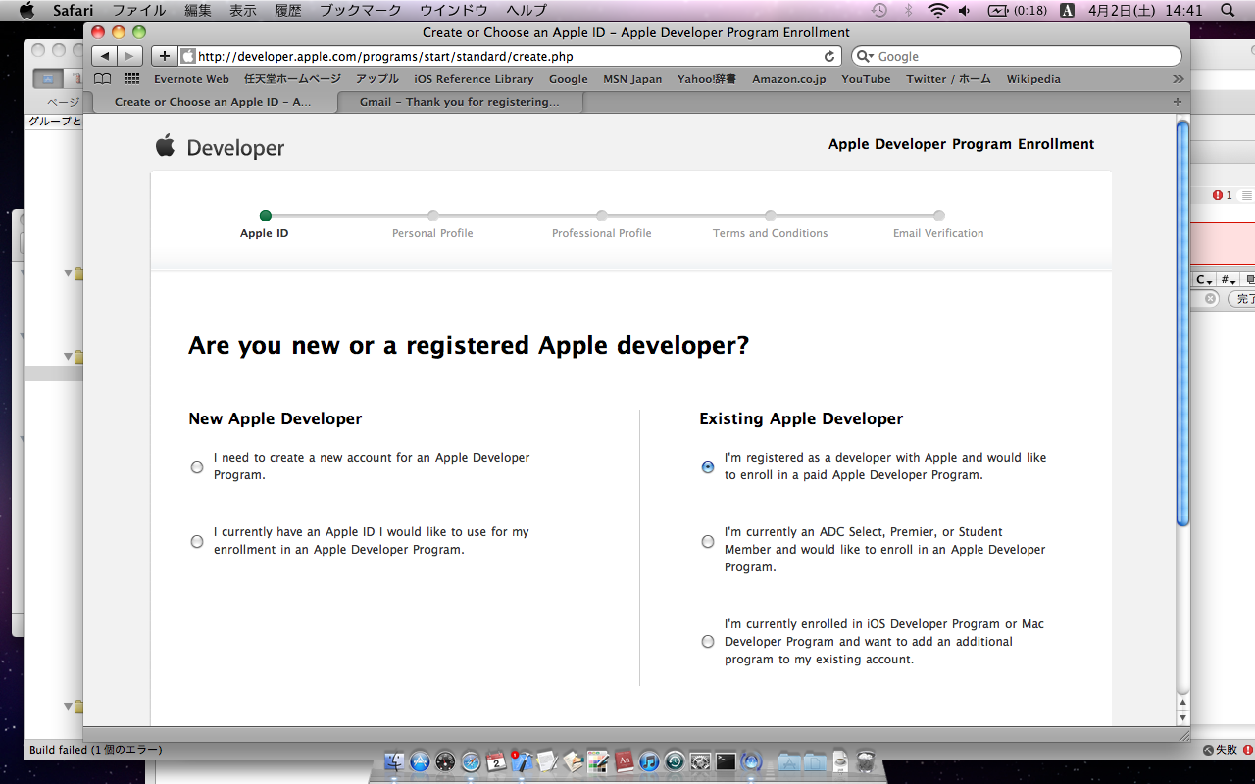1255x784 pixels.
Task: Switch to the 'Create or Choose an Apple ID' tab
Action: click(213, 102)
